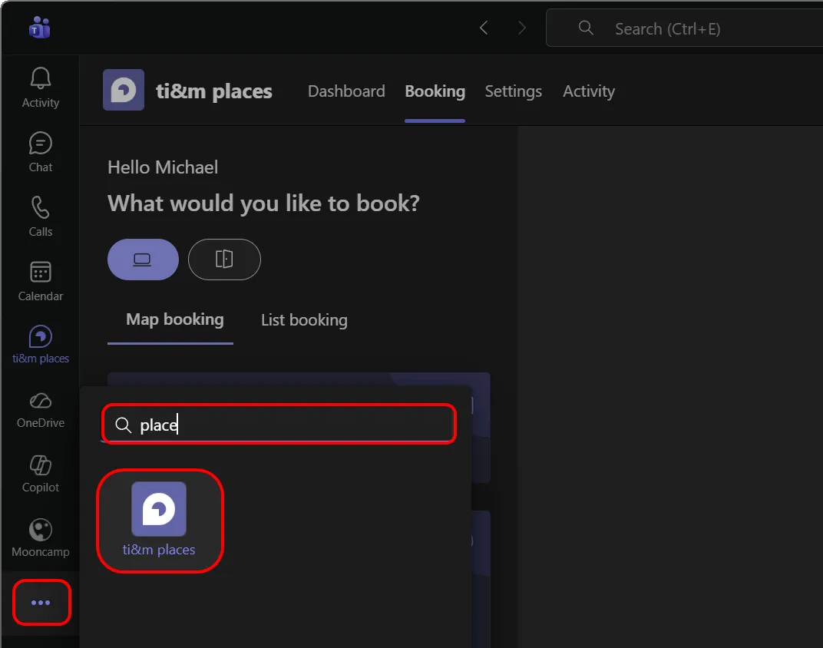Go forward with the right arrow
823x648 pixels.
coord(521,28)
